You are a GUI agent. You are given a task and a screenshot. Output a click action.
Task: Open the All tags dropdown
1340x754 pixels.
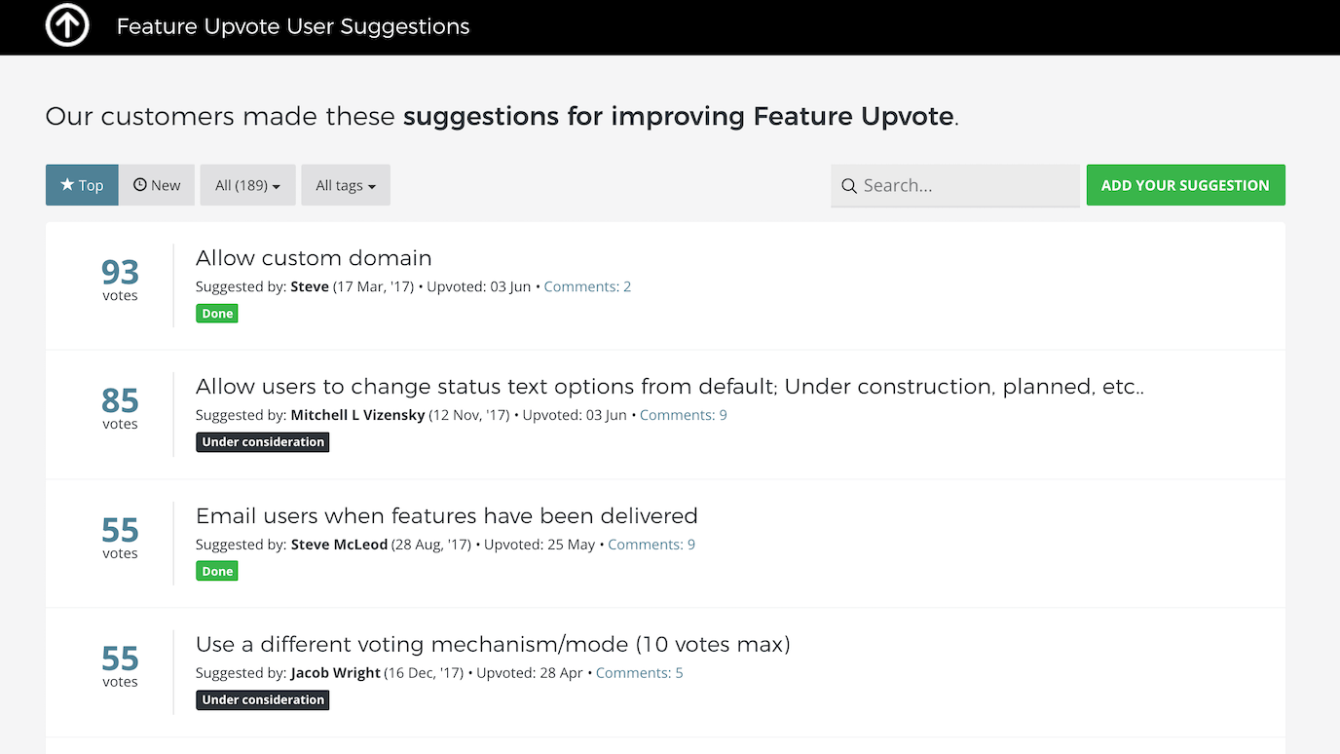346,184
